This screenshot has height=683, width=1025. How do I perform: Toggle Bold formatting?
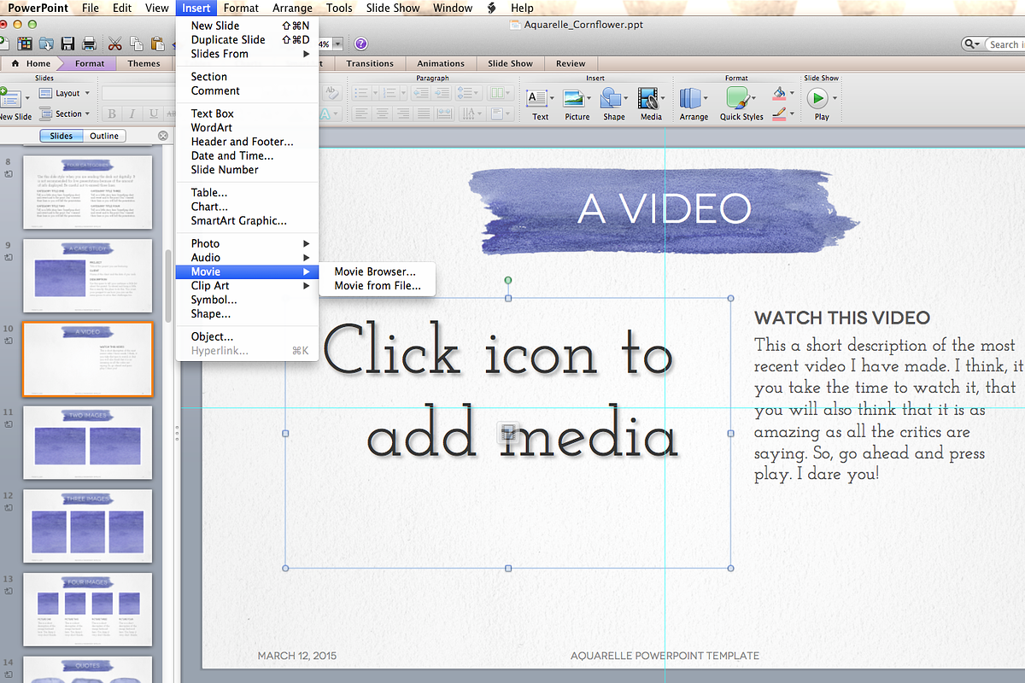(x=111, y=114)
